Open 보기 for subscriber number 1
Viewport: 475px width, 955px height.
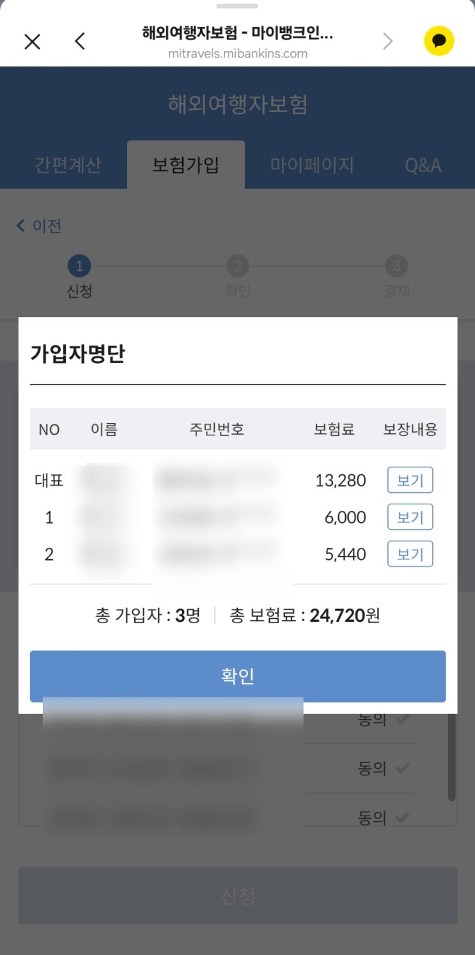(410, 517)
